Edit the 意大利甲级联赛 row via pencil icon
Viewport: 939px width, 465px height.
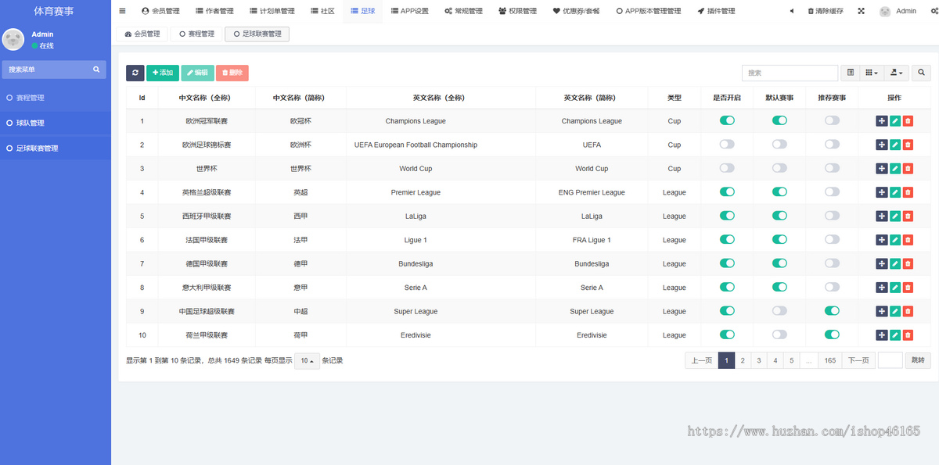pos(895,288)
